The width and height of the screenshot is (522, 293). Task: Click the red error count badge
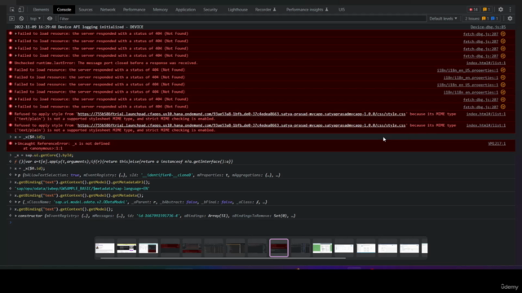point(473,10)
